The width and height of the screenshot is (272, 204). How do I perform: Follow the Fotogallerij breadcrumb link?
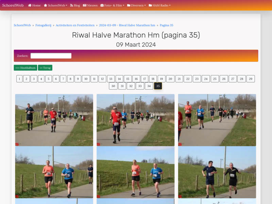(x=44, y=25)
